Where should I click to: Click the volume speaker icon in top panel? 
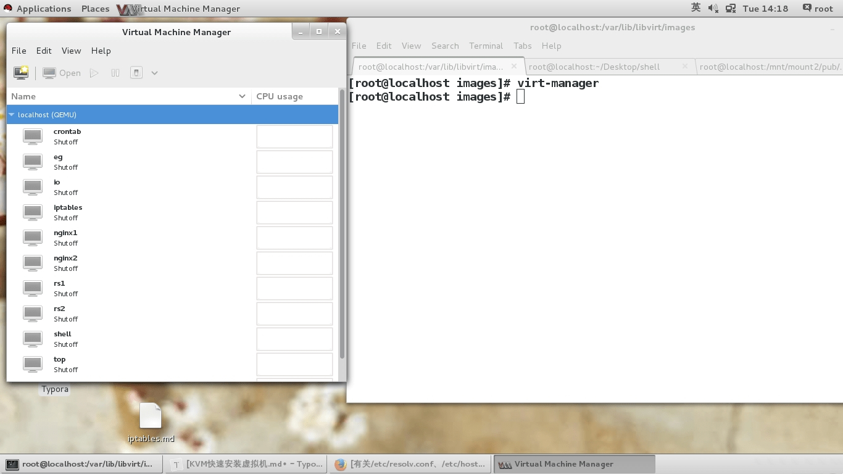click(x=713, y=9)
